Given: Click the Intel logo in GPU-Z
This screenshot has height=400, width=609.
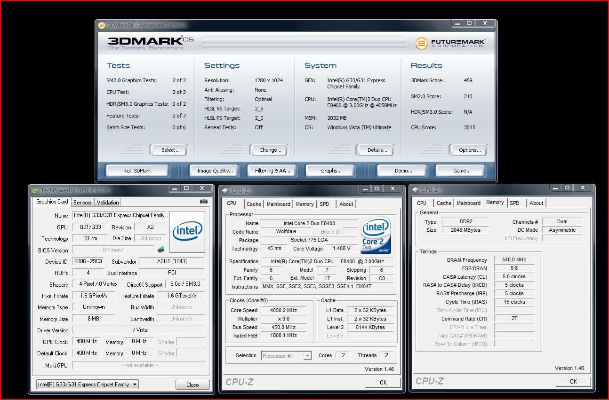Looking at the screenshot, I should 187,232.
